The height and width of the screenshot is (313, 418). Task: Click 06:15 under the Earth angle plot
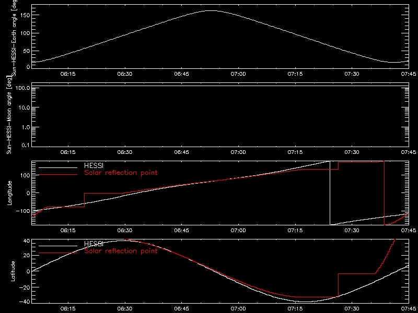click(68, 74)
